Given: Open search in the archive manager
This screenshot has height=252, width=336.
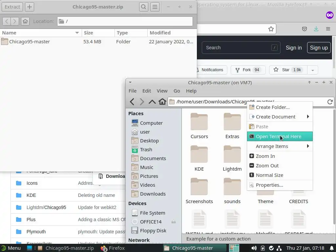Looking at the screenshot, I should coord(144,7).
